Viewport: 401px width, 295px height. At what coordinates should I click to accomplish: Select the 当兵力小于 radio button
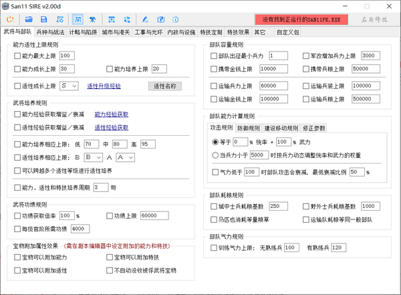pos(215,155)
